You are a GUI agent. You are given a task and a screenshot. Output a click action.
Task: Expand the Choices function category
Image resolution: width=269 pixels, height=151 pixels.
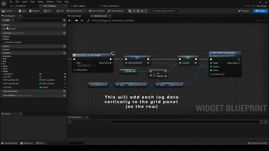[2, 39]
